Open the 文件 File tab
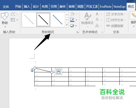 click(x=6, y=7)
